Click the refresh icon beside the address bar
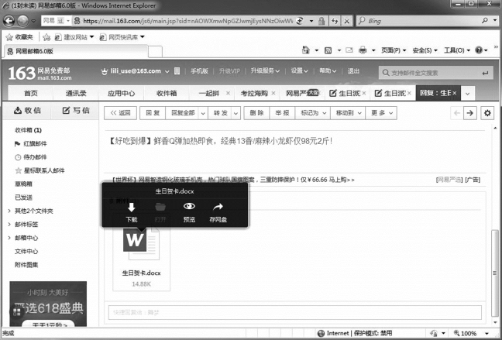This screenshot has height=340, width=502. pos(335,21)
